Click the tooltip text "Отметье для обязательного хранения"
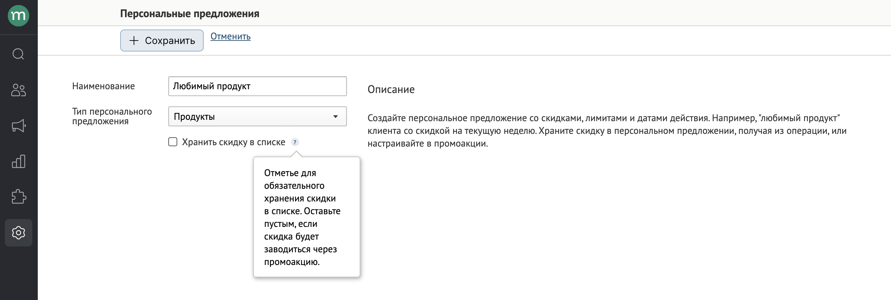Screen dimensions: 891x300 pos(300,186)
